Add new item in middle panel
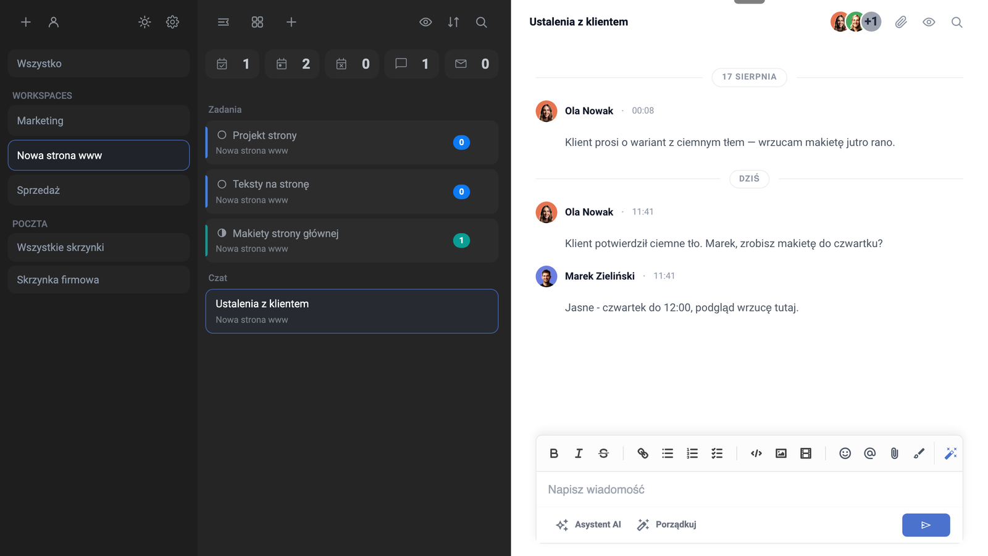The image size is (988, 556). click(291, 22)
